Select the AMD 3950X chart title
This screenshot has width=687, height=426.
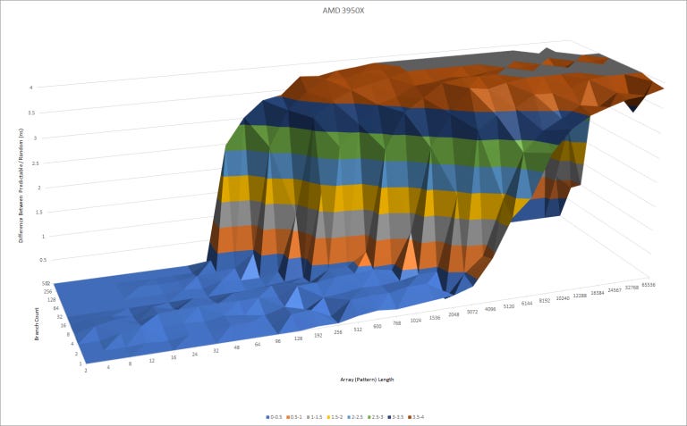(343, 11)
